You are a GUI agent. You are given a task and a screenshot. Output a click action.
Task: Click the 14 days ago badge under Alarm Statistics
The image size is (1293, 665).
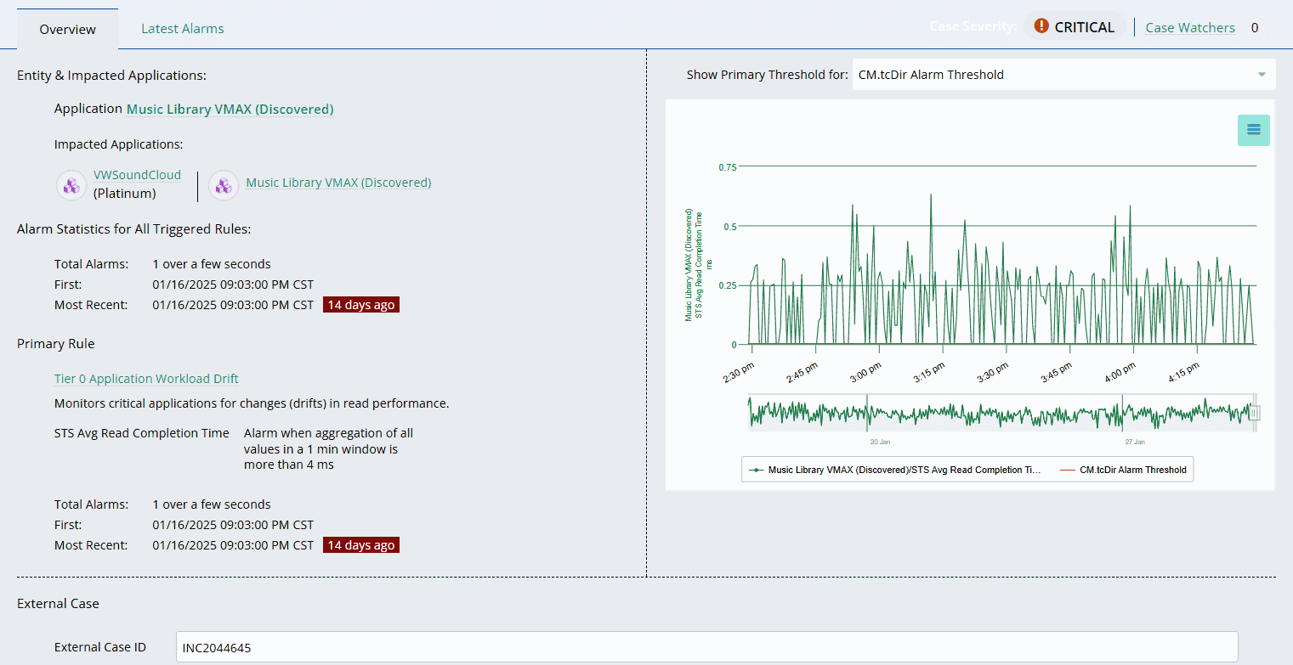tap(361, 305)
